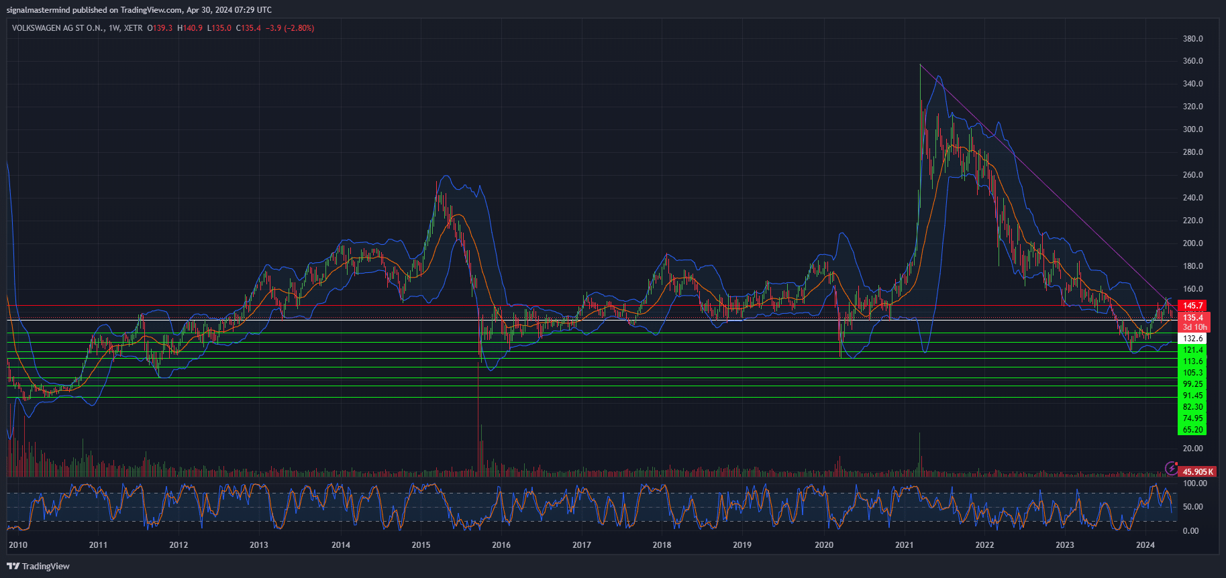
Task: Click the green 82.30 level label
Action: coord(1192,407)
